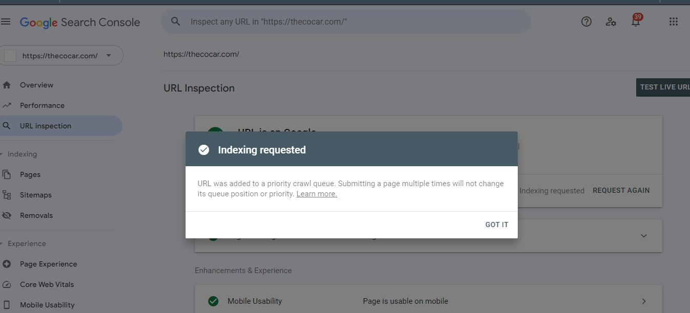Viewport: 690px width, 313px height.
Task: Open the Mobile Usability row arrow
Action: [644, 301]
